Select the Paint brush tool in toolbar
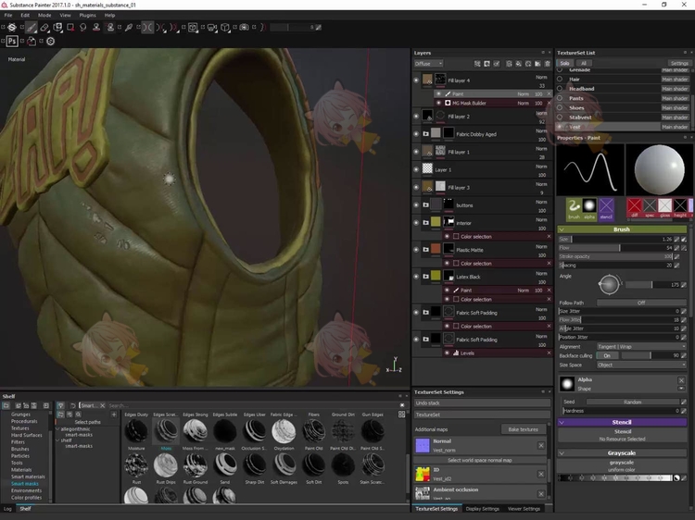This screenshot has width=695, height=520. (31, 28)
